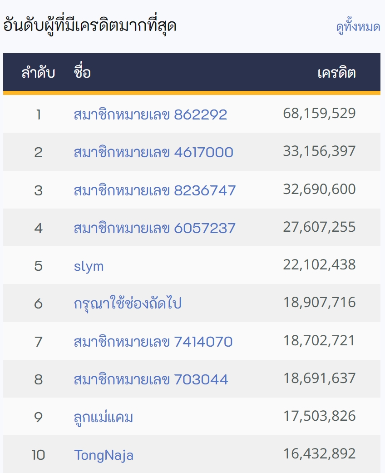Click rank number 10 cell
Viewport: 385px width, 473px height.
coord(38,455)
